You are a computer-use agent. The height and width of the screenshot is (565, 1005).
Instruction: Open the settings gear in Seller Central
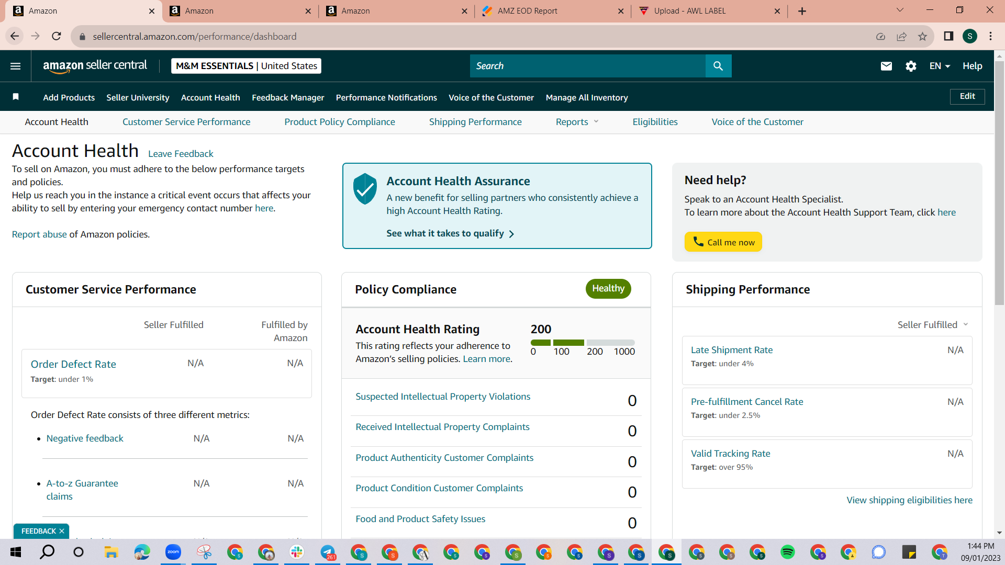911,66
